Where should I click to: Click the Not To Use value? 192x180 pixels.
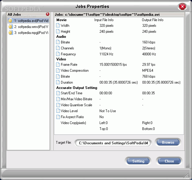(x=108, y=111)
